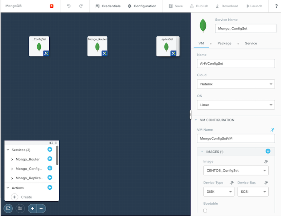The height and width of the screenshot is (217, 281).
Task: Click Nutanix badge on ReplicaSet node
Action: point(173,53)
